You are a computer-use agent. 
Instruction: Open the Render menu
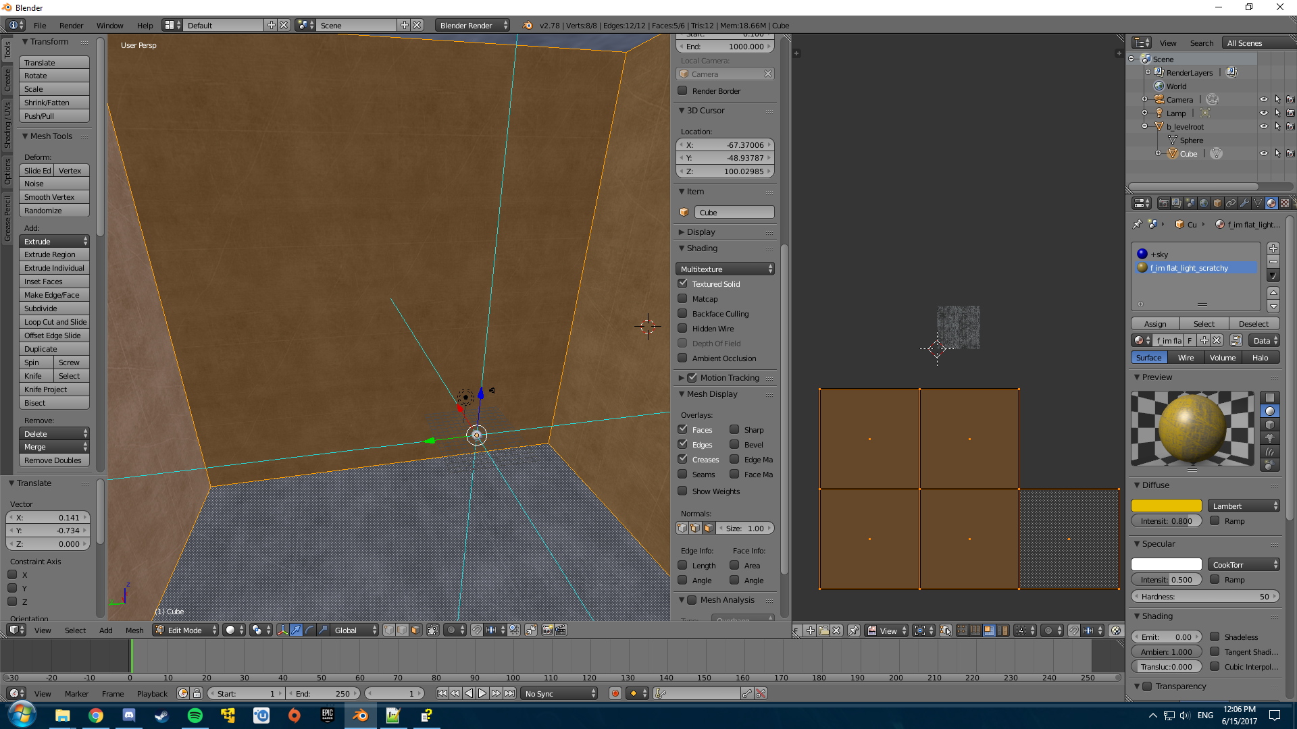coord(71,26)
